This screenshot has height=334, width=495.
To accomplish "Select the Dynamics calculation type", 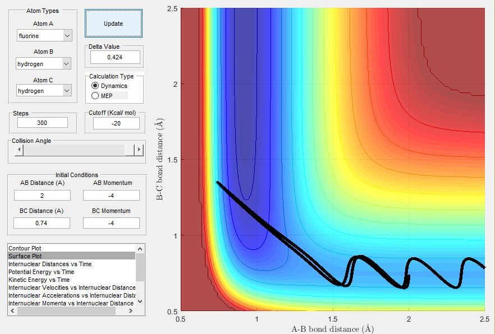I will coord(95,86).
